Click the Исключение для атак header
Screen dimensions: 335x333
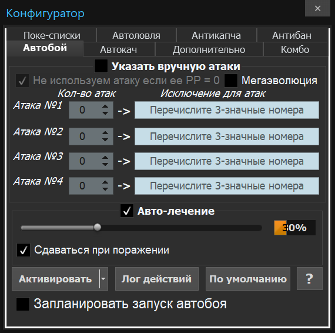[213, 94]
